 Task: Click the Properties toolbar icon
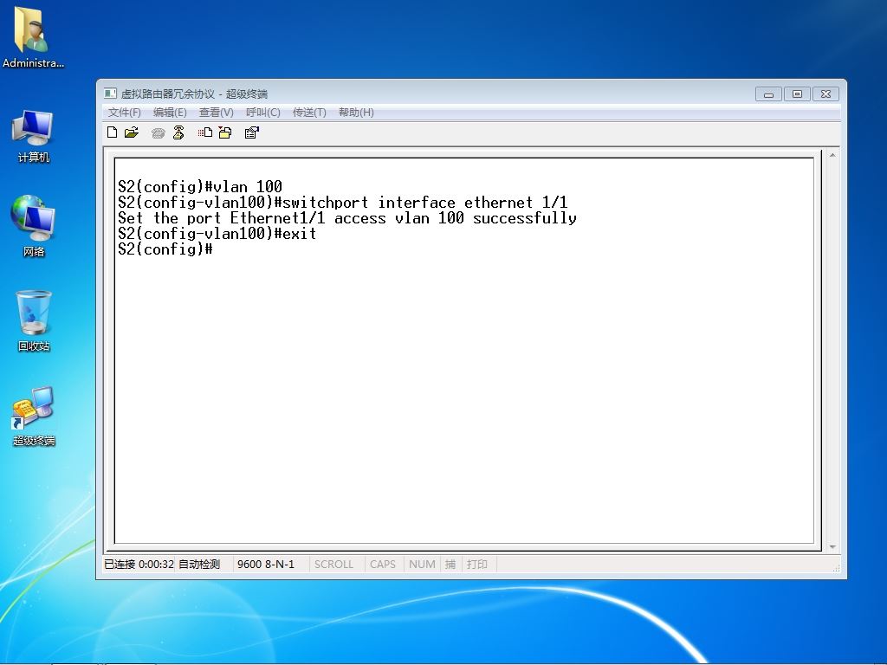(252, 132)
